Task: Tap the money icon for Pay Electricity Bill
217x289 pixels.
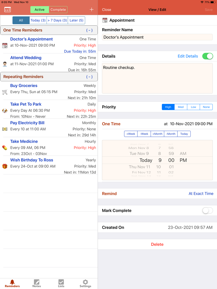Action: point(5,129)
